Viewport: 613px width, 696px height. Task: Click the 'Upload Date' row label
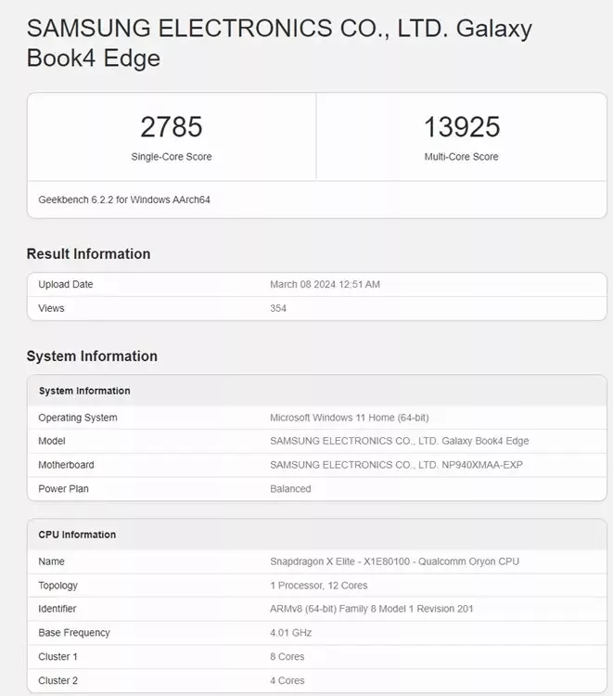tap(66, 285)
